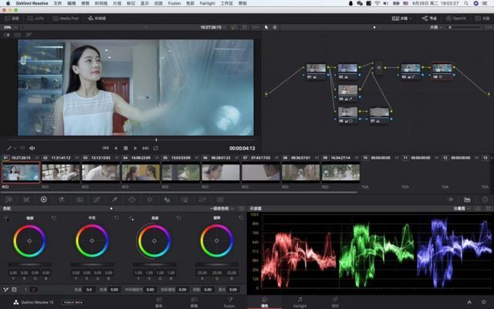The width and height of the screenshot is (494, 309).
Task: Open the viewer zoom percentage dropdown
Action: 10,27
